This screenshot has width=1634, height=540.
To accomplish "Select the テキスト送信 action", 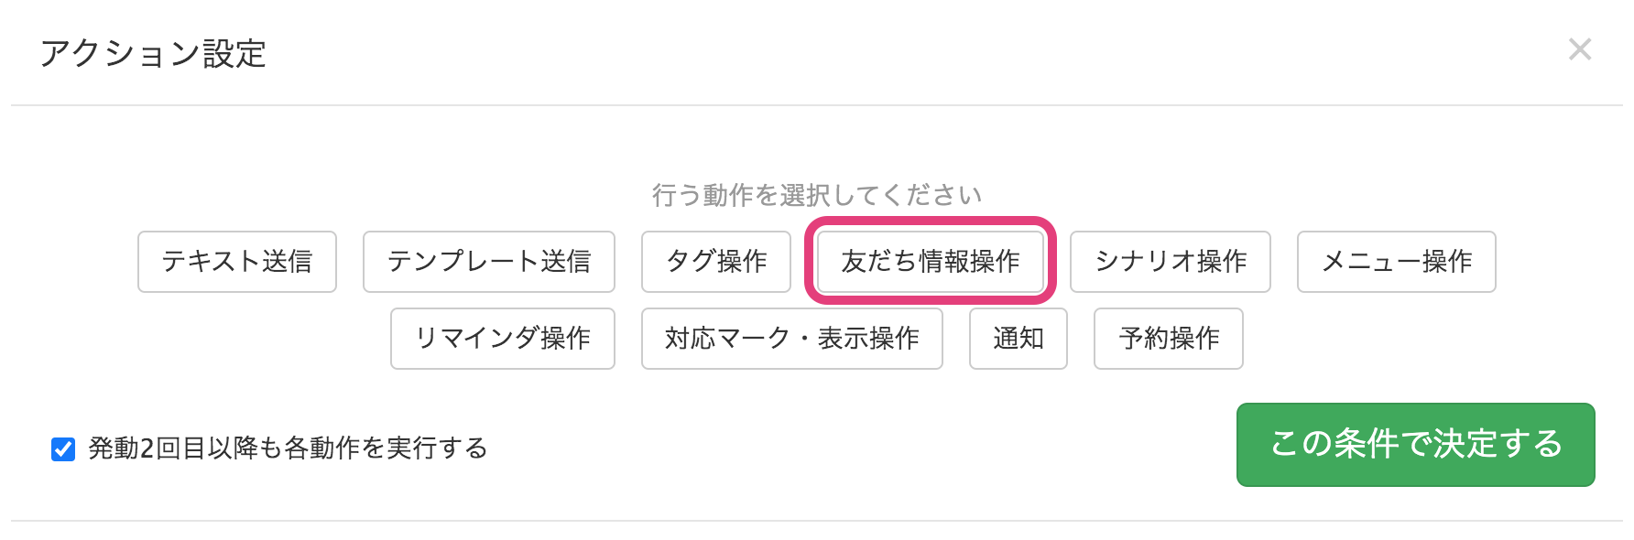I will [237, 262].
